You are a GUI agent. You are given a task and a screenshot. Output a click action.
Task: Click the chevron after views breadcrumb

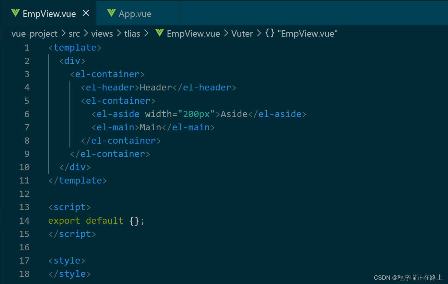(119, 33)
